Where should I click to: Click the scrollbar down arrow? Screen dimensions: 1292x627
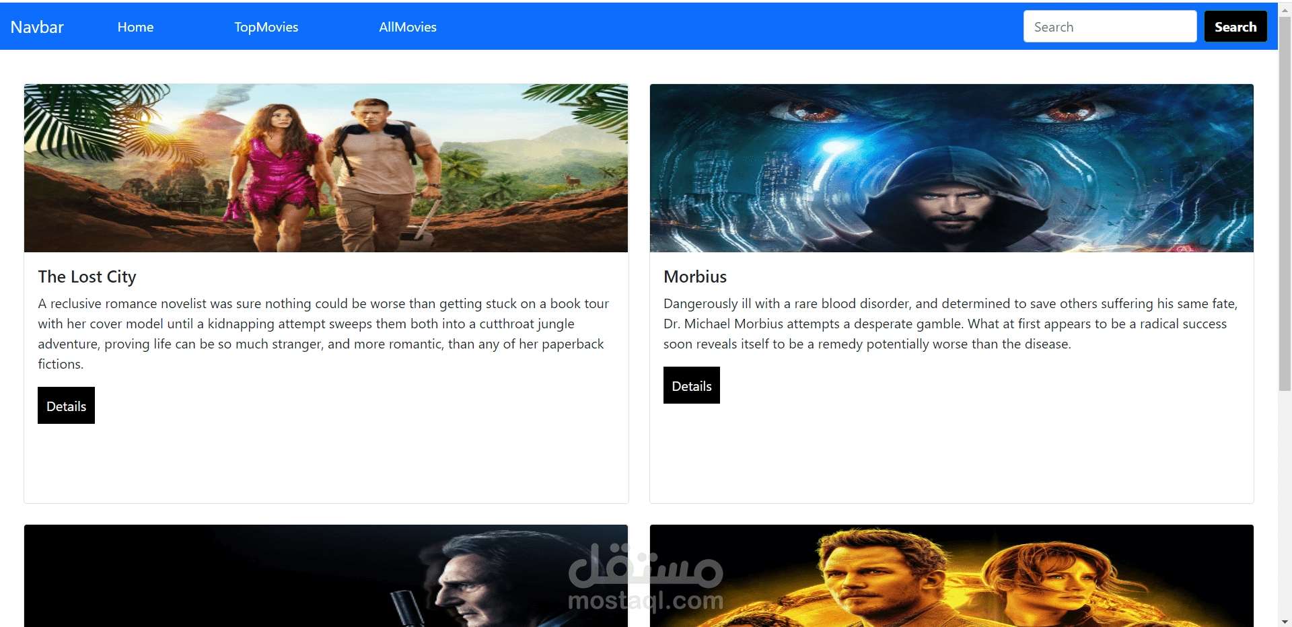tap(1285, 621)
